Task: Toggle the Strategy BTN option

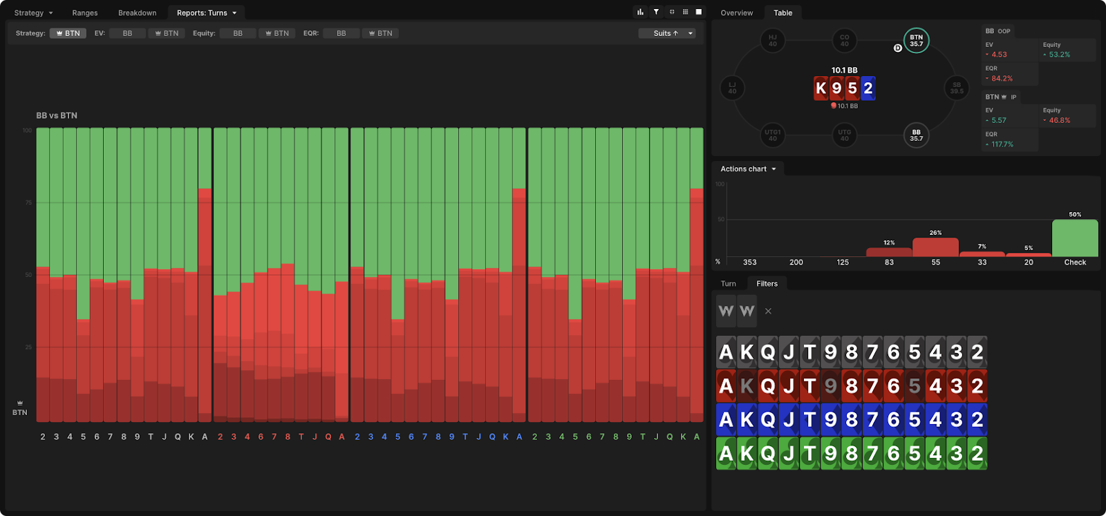Action: [x=68, y=33]
